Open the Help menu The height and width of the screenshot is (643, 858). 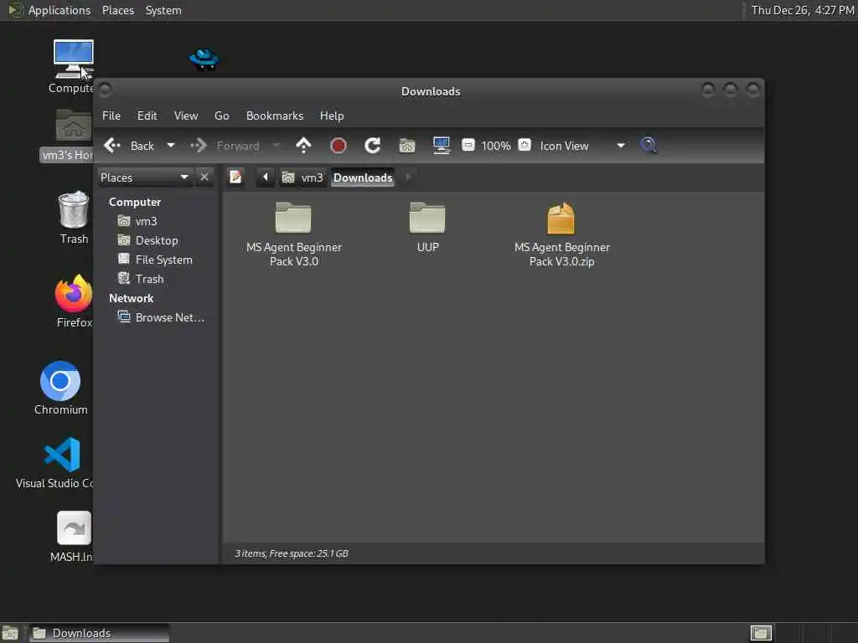332,116
